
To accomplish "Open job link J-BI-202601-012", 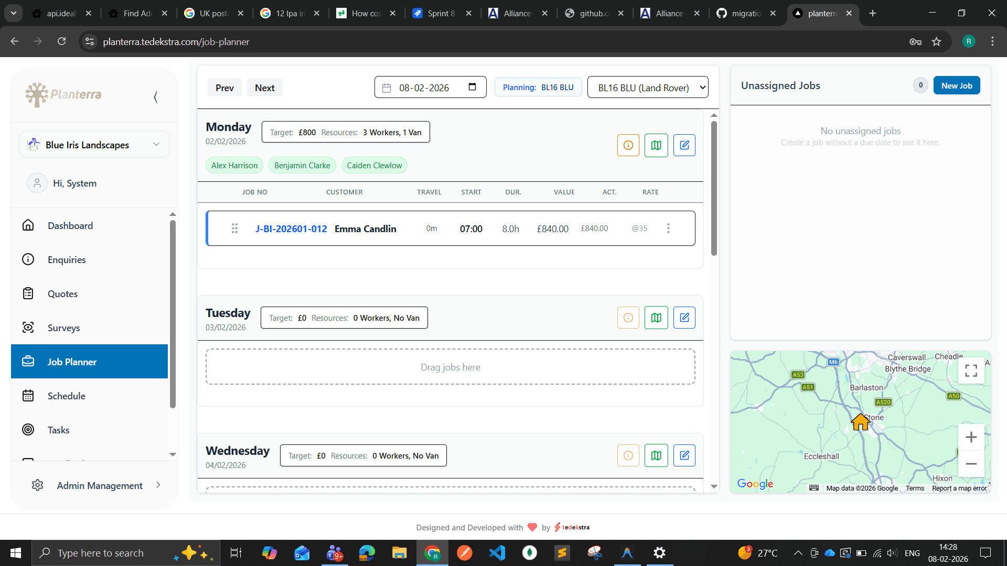I will pyautogui.click(x=291, y=228).
